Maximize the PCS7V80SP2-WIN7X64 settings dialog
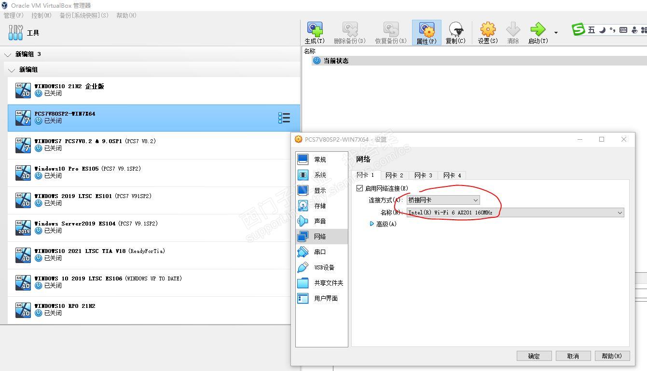This screenshot has width=647, height=371. [602, 139]
